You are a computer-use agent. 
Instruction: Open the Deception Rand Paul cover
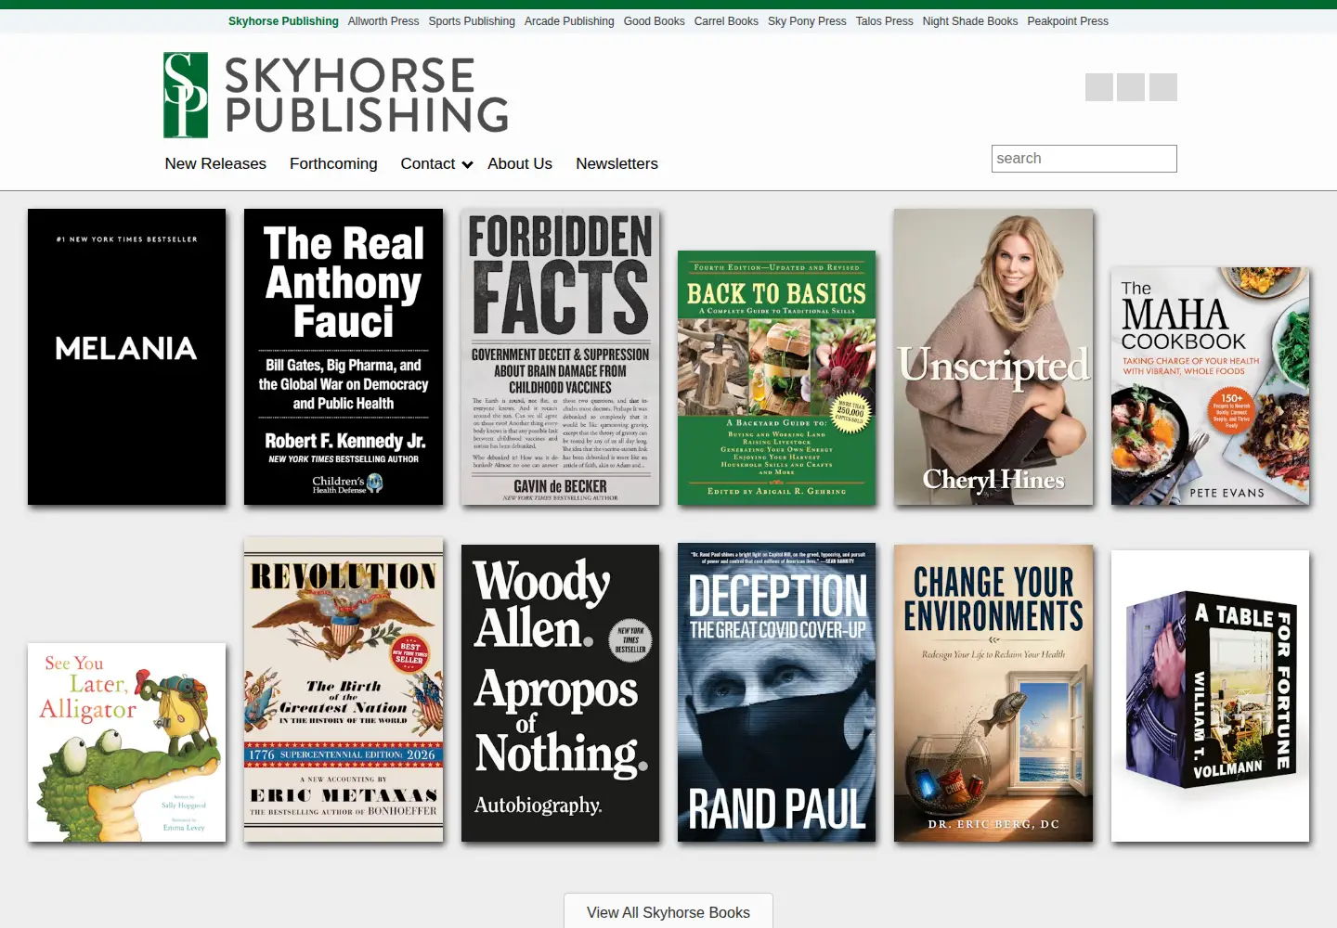point(776,692)
